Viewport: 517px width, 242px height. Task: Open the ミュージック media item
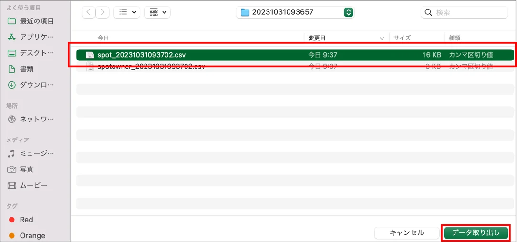coord(31,153)
